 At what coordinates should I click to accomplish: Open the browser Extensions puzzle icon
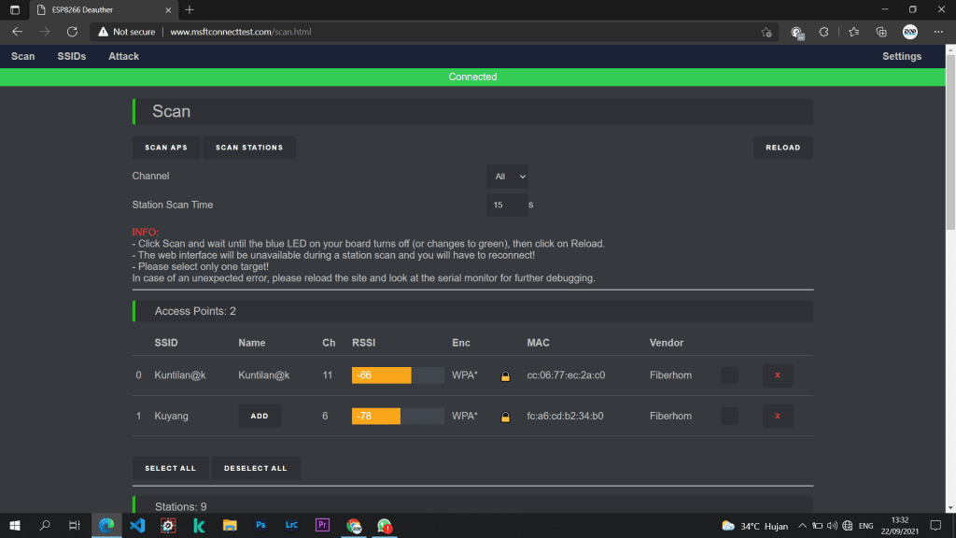(x=823, y=32)
